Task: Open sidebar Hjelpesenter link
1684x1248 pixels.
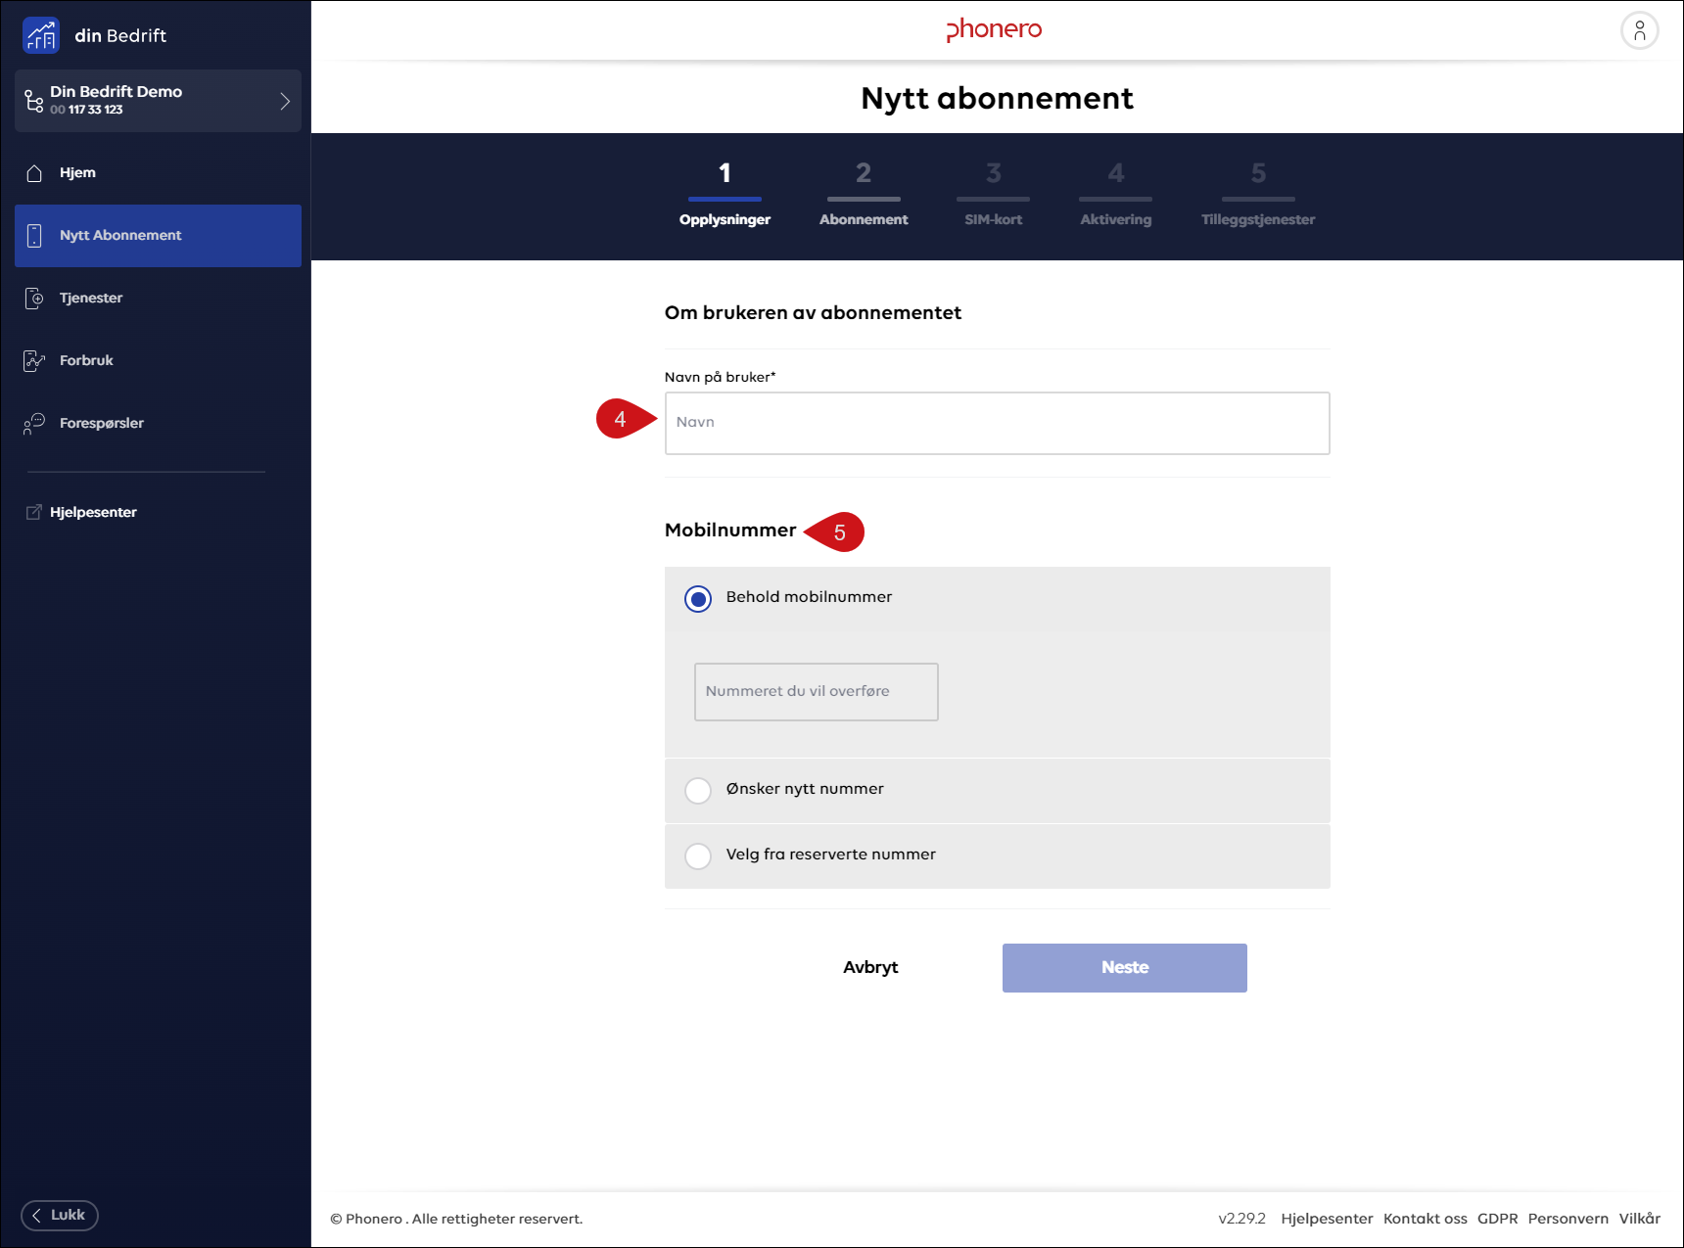Action: [93, 512]
